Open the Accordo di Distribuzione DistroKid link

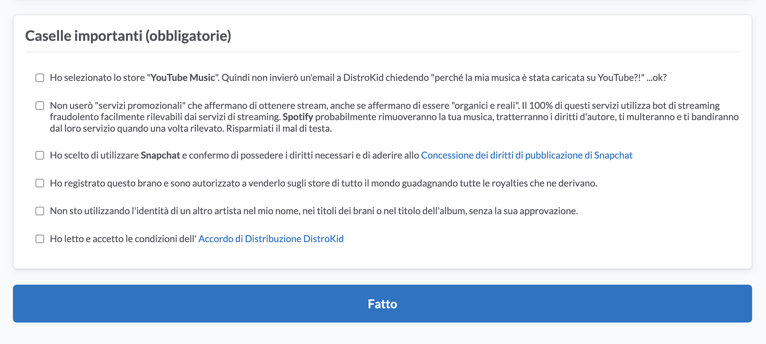(271, 239)
